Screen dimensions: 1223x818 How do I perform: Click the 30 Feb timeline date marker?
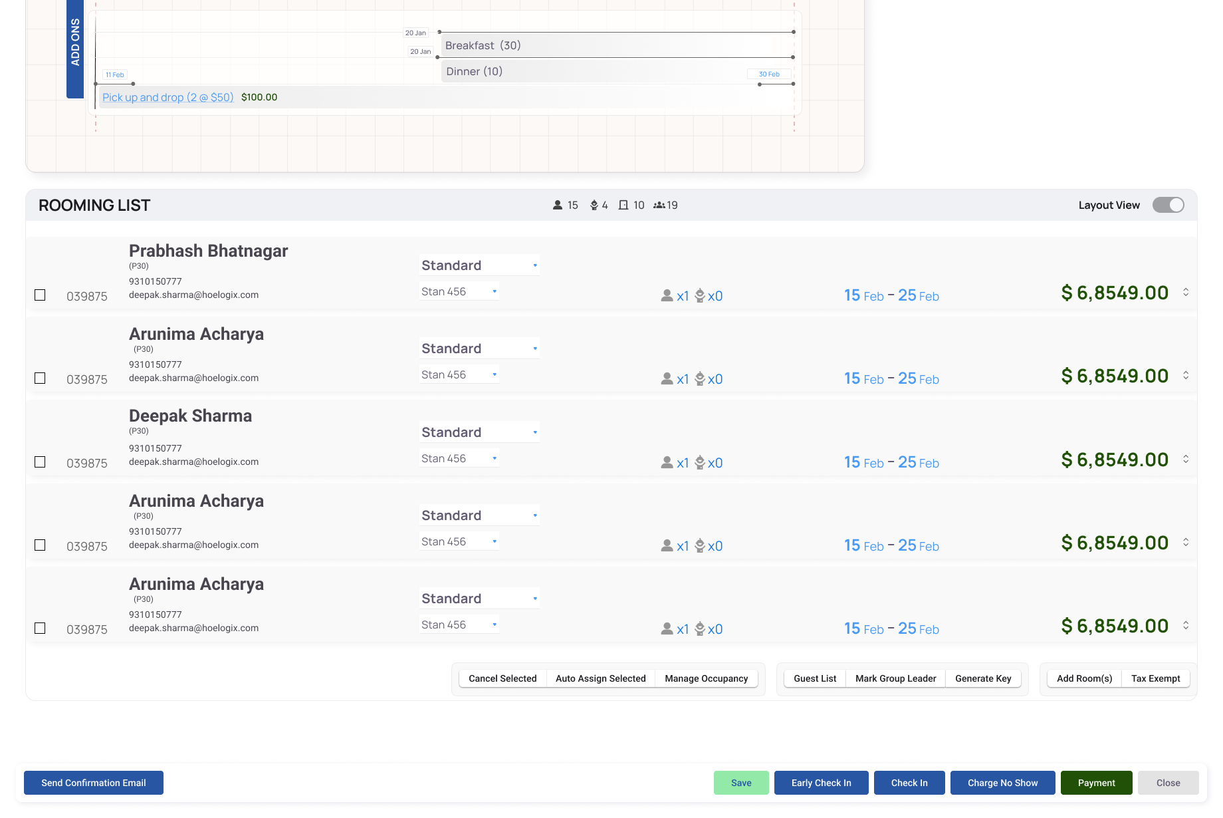[769, 74]
